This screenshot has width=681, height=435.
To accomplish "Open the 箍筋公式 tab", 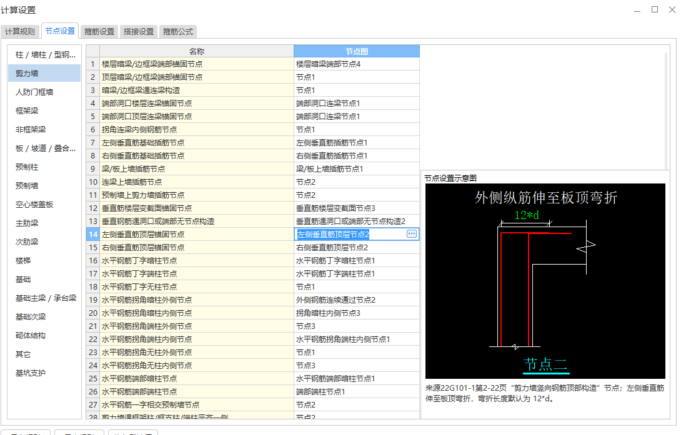I will [178, 31].
